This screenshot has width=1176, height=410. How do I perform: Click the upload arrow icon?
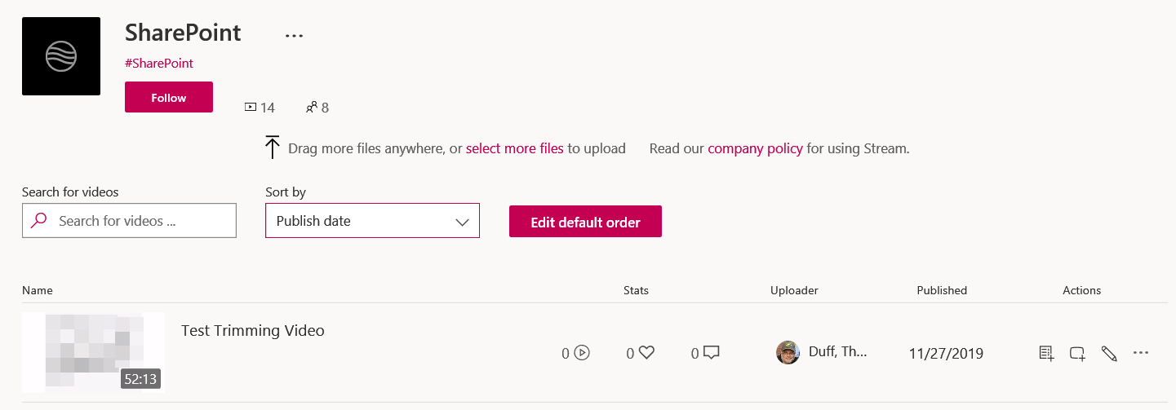pos(273,148)
